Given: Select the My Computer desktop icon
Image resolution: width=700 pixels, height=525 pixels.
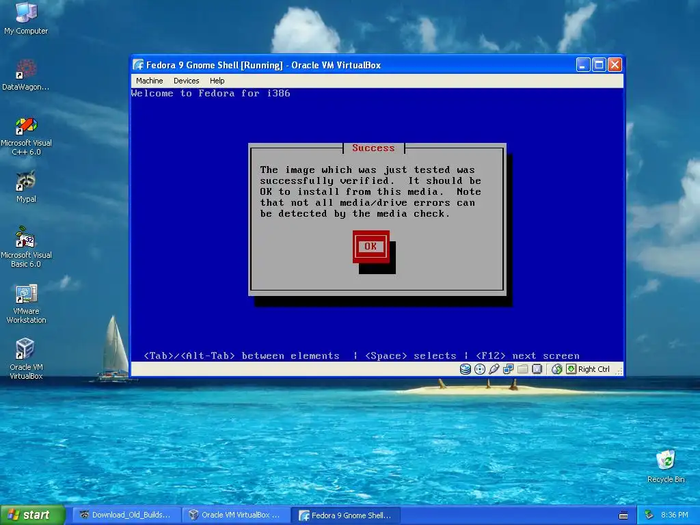Looking at the screenshot, I should [26, 18].
